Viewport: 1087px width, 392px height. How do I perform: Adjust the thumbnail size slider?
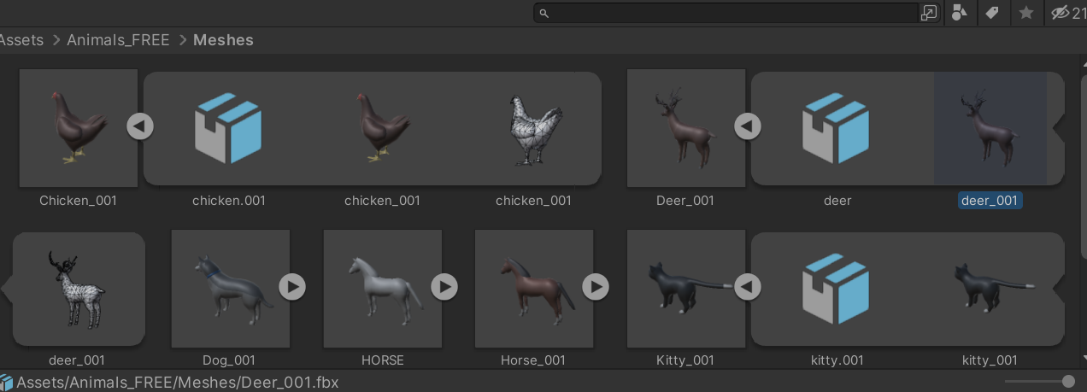(1067, 381)
